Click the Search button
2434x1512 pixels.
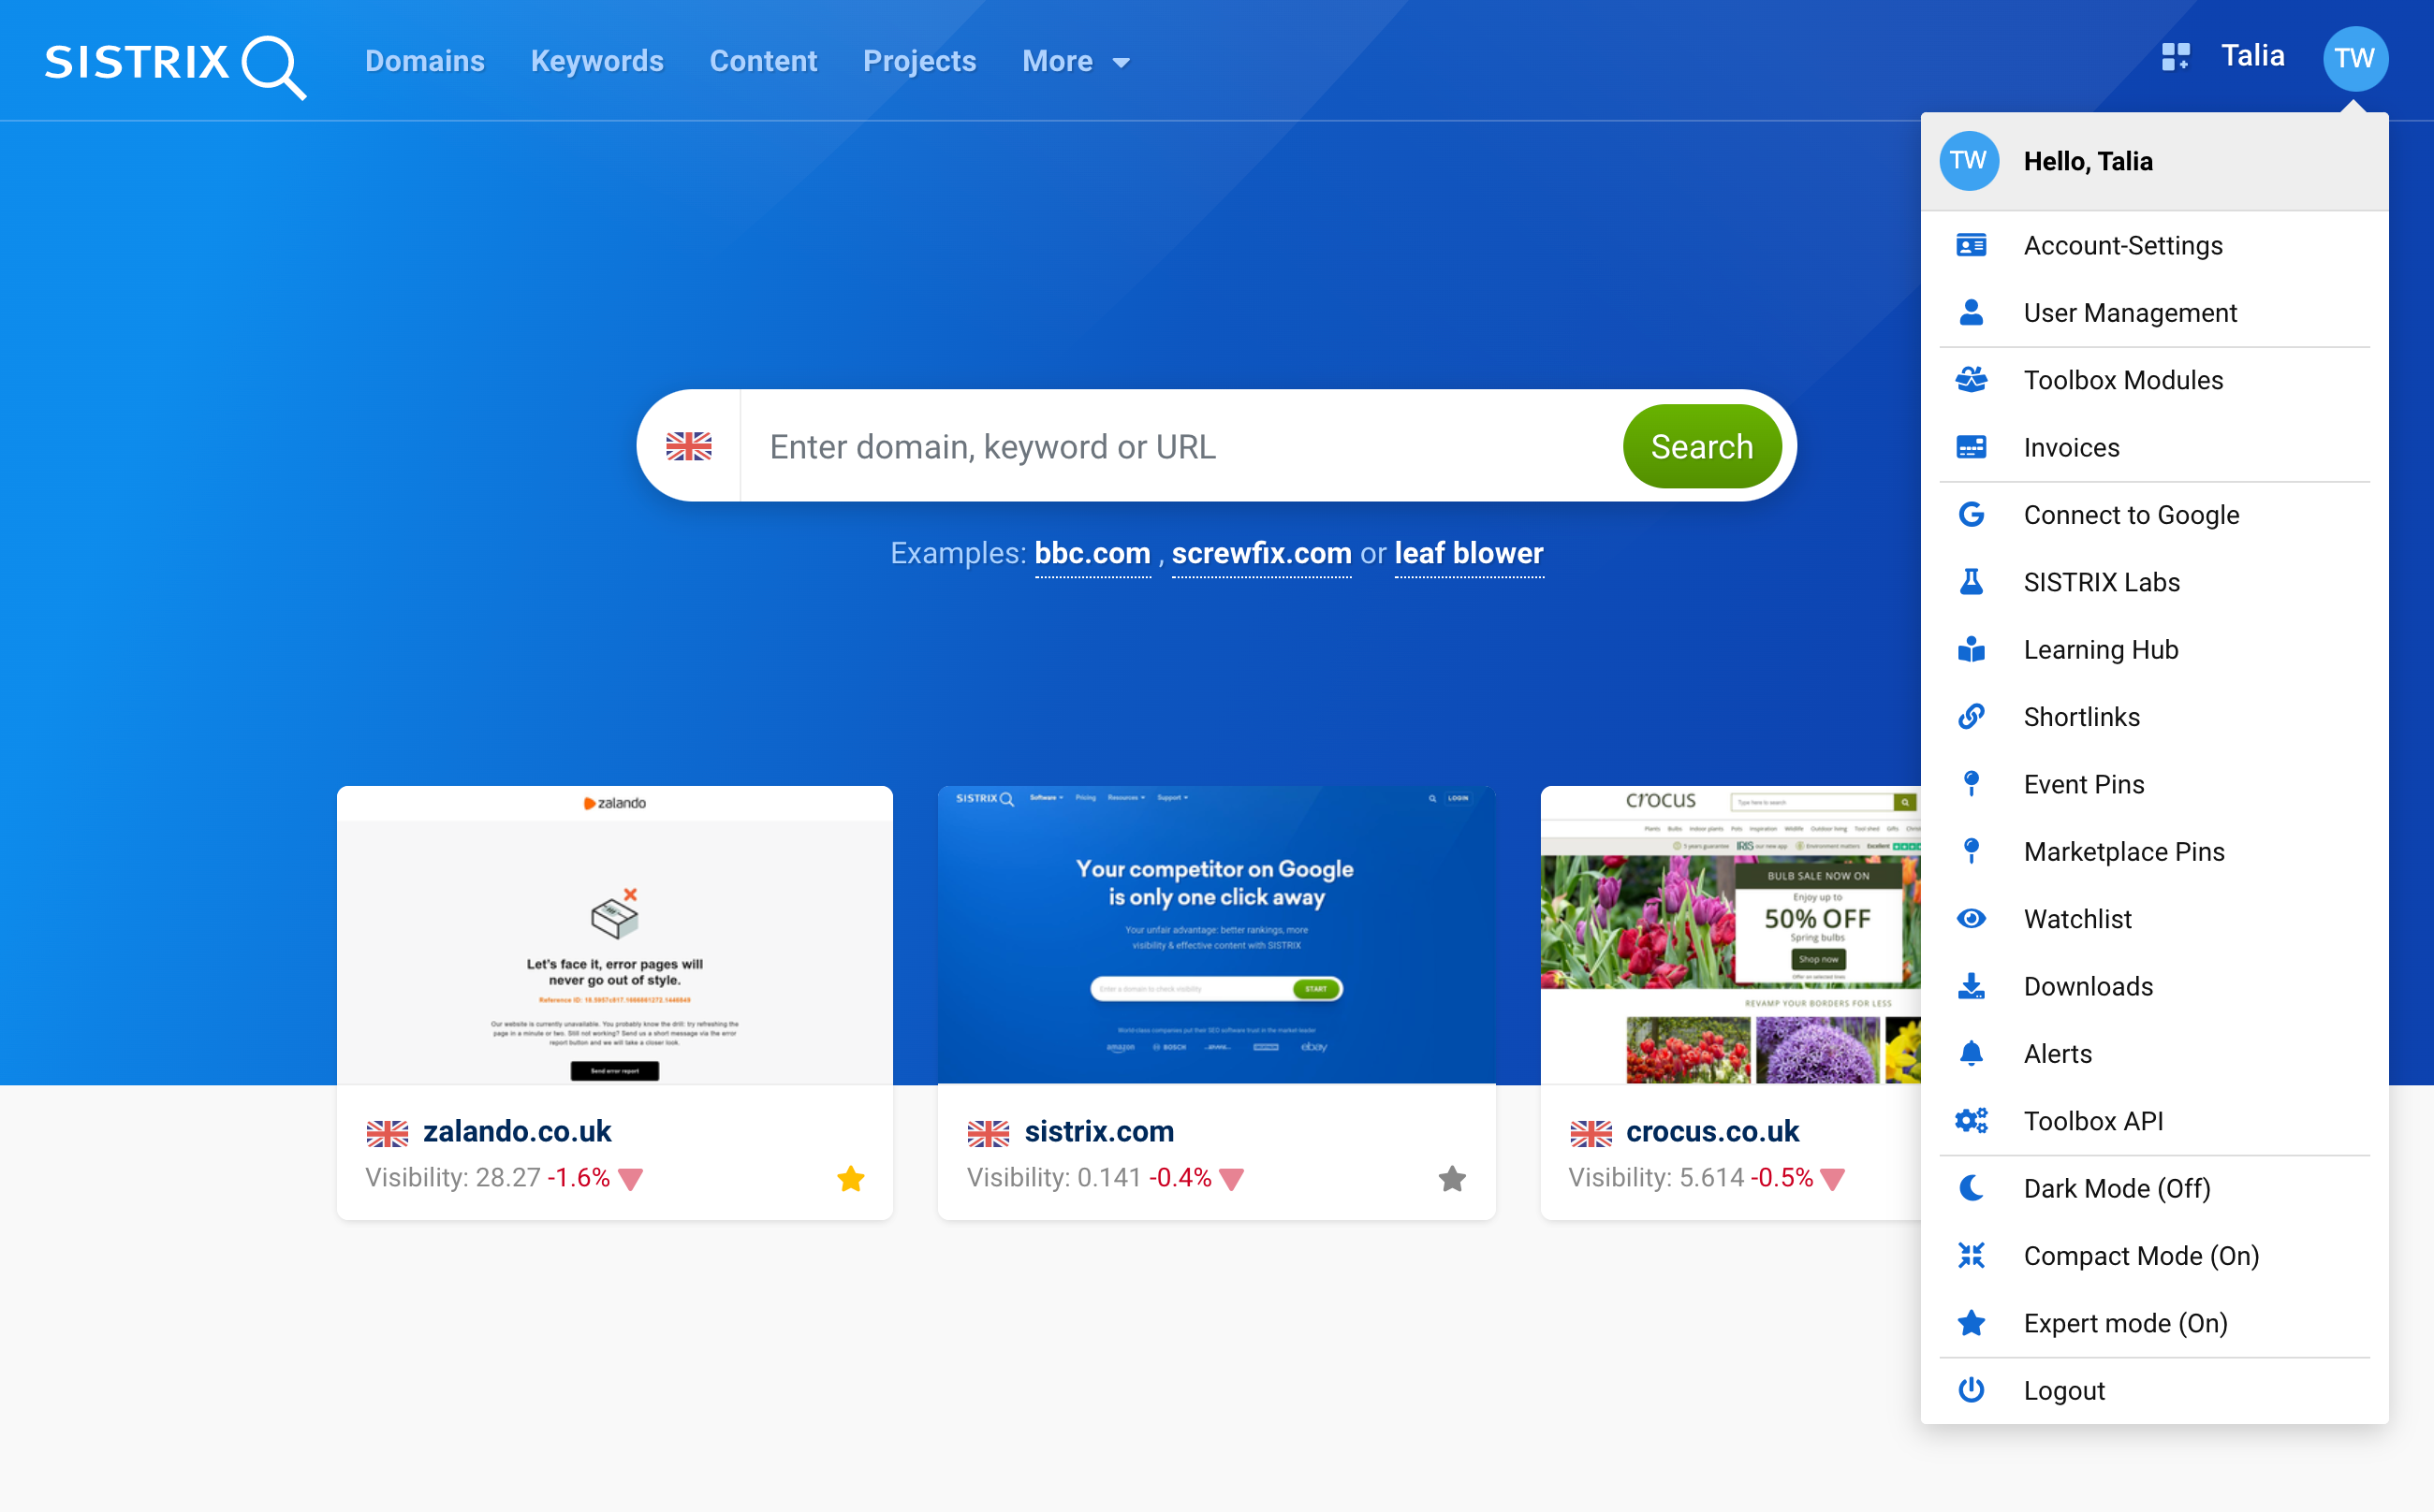coord(1702,446)
